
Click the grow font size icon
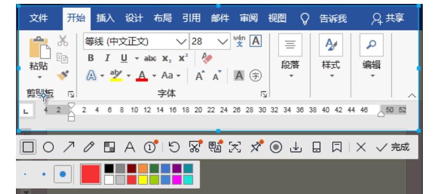tap(200, 75)
